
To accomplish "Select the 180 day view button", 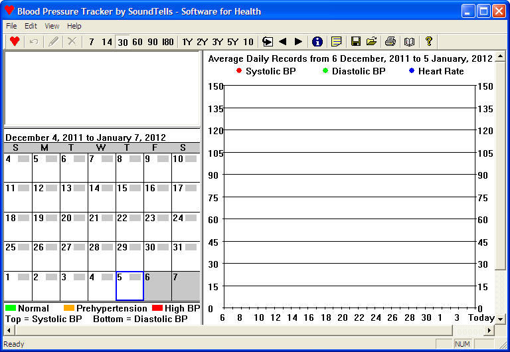I will coord(168,42).
